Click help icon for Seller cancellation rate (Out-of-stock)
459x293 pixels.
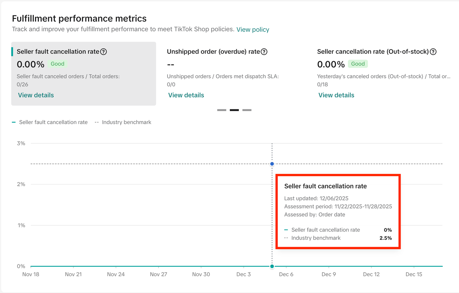click(433, 52)
